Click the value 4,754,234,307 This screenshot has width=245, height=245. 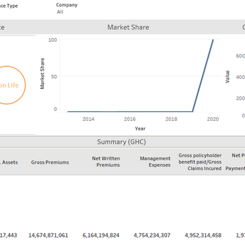coord(152,235)
